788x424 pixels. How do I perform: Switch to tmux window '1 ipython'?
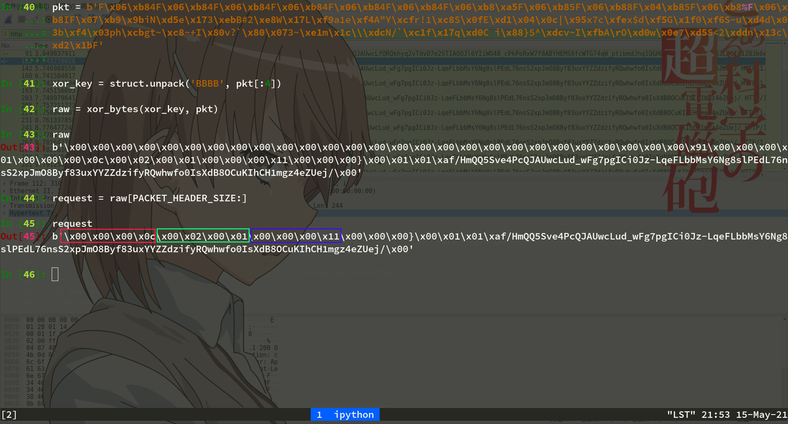(x=345, y=415)
